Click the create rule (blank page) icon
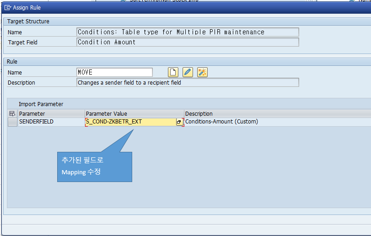The width and height of the screenshot is (371, 236). (x=173, y=72)
